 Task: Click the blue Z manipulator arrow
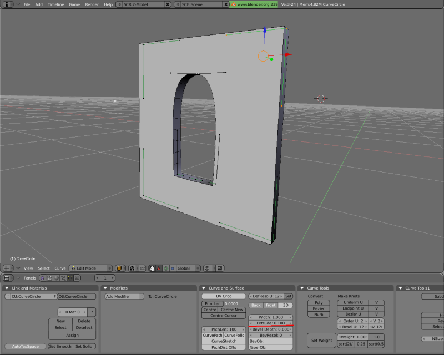265,29
